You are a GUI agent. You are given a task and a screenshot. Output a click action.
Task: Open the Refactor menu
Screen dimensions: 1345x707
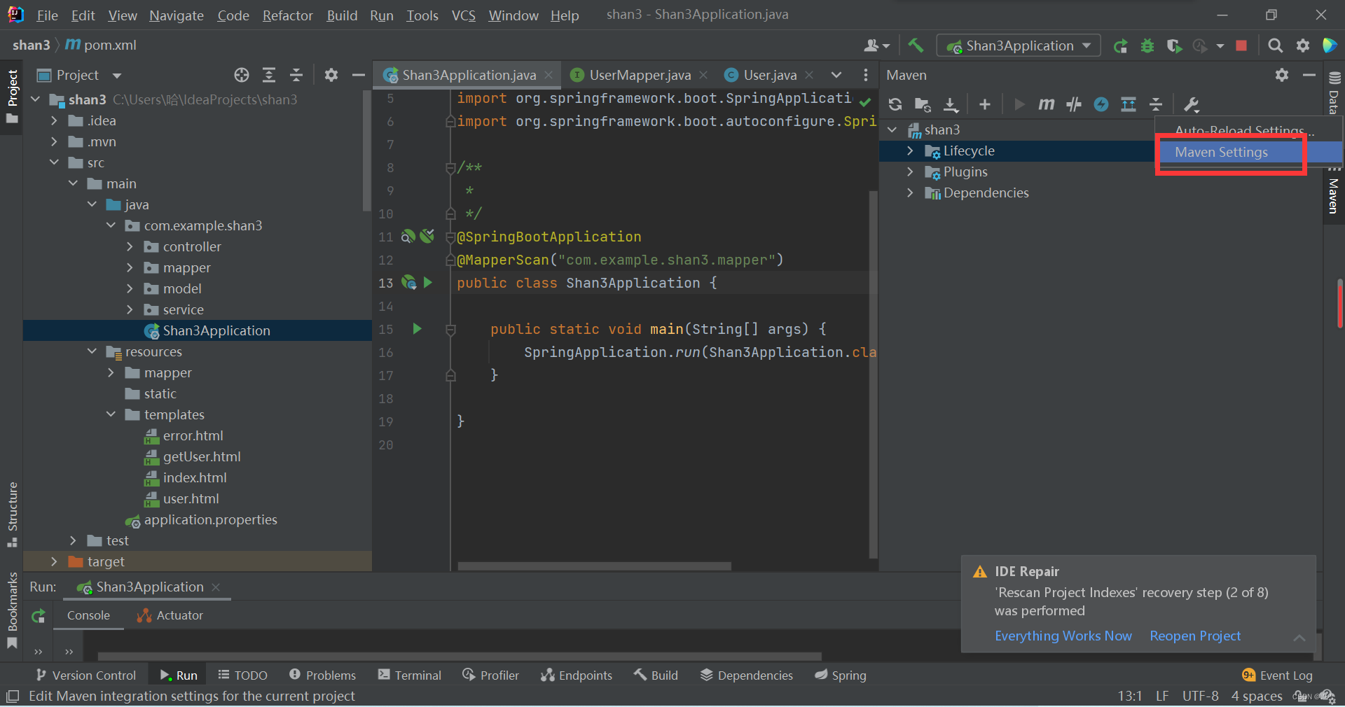(287, 15)
